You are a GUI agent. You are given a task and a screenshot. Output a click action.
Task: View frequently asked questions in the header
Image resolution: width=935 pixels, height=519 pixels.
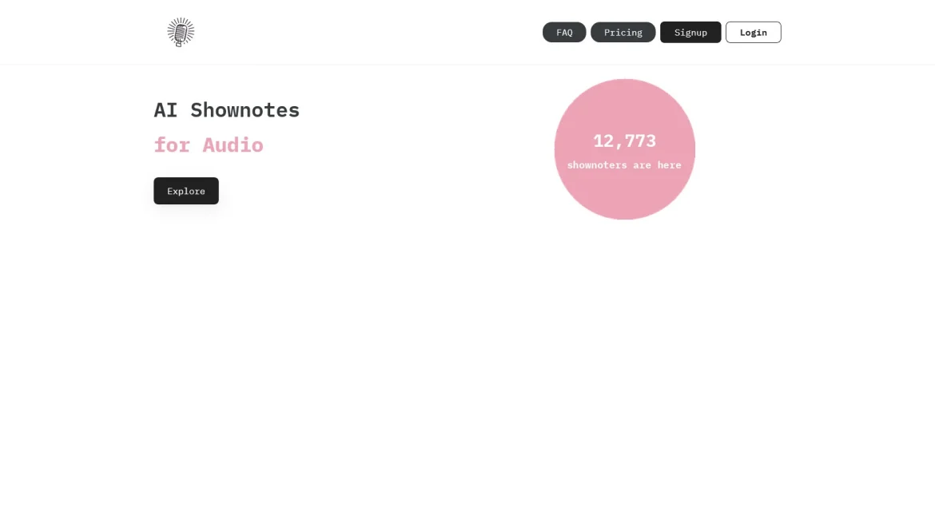coord(564,32)
